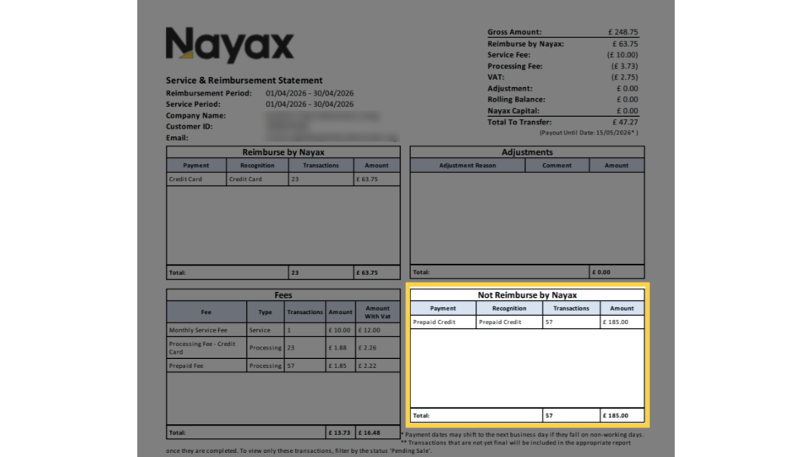Select the 'Payout Until Date: 15/05/2026' note
Viewport: 812px width, 457px height.
(x=589, y=133)
